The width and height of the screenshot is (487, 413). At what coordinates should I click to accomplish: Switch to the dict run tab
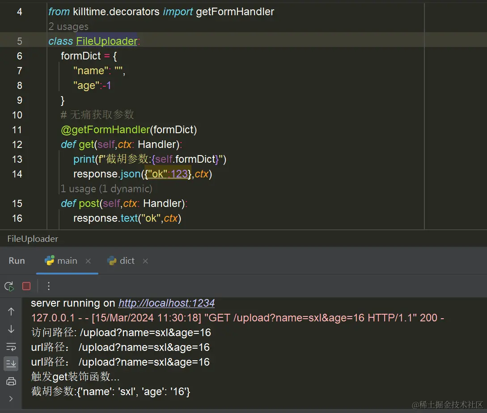click(121, 261)
